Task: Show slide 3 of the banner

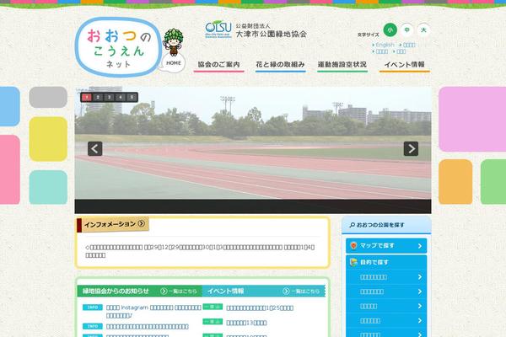Action: click(x=109, y=97)
